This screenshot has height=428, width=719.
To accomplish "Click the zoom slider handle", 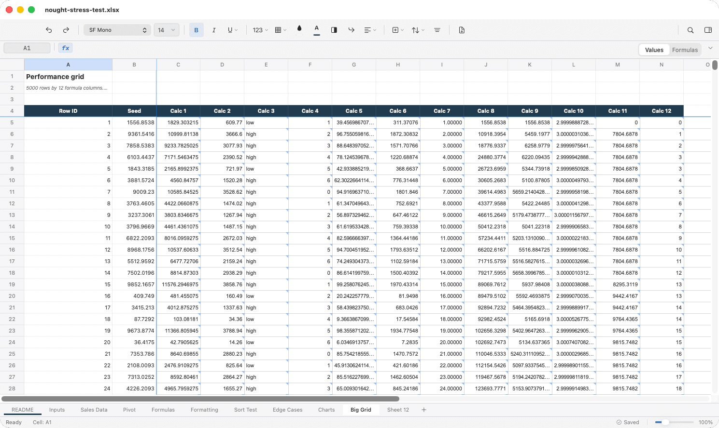I will click(665, 422).
